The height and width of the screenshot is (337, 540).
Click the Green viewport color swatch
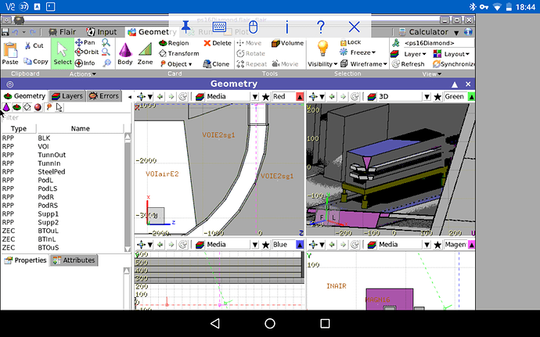coord(471,97)
